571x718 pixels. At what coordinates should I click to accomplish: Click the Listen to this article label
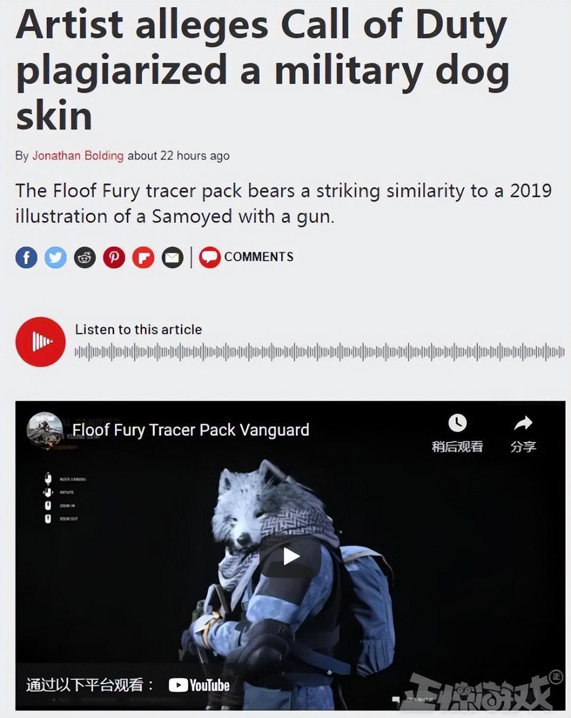pyautogui.click(x=139, y=329)
